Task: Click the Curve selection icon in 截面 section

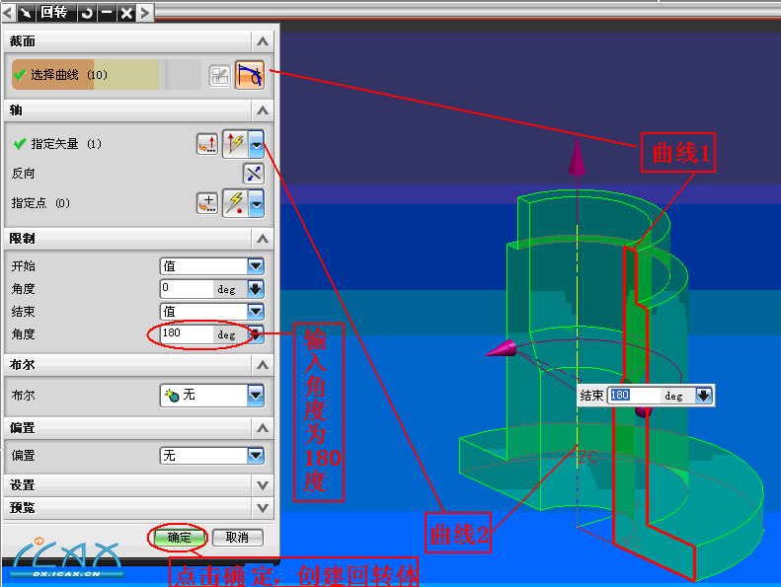Action: (249, 75)
